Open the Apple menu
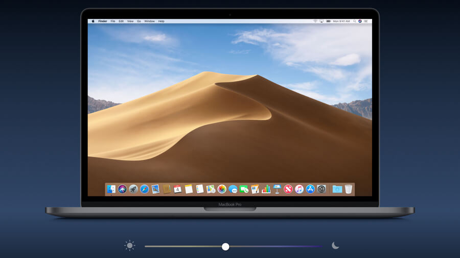The height and width of the screenshot is (258, 460). (x=93, y=21)
